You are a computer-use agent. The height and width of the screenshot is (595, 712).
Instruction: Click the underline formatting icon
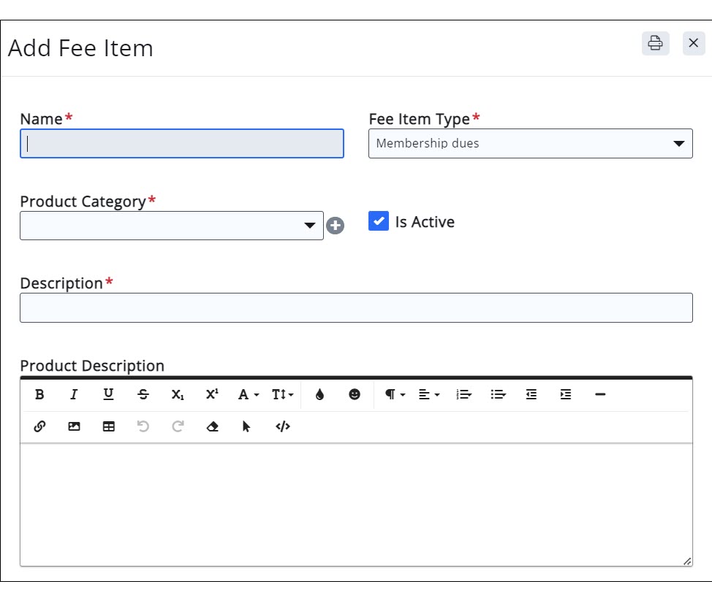[x=108, y=394]
